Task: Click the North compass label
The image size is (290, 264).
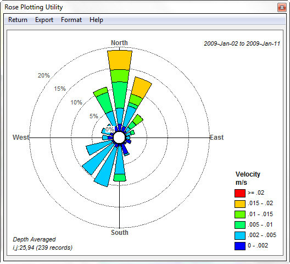Action: point(119,43)
